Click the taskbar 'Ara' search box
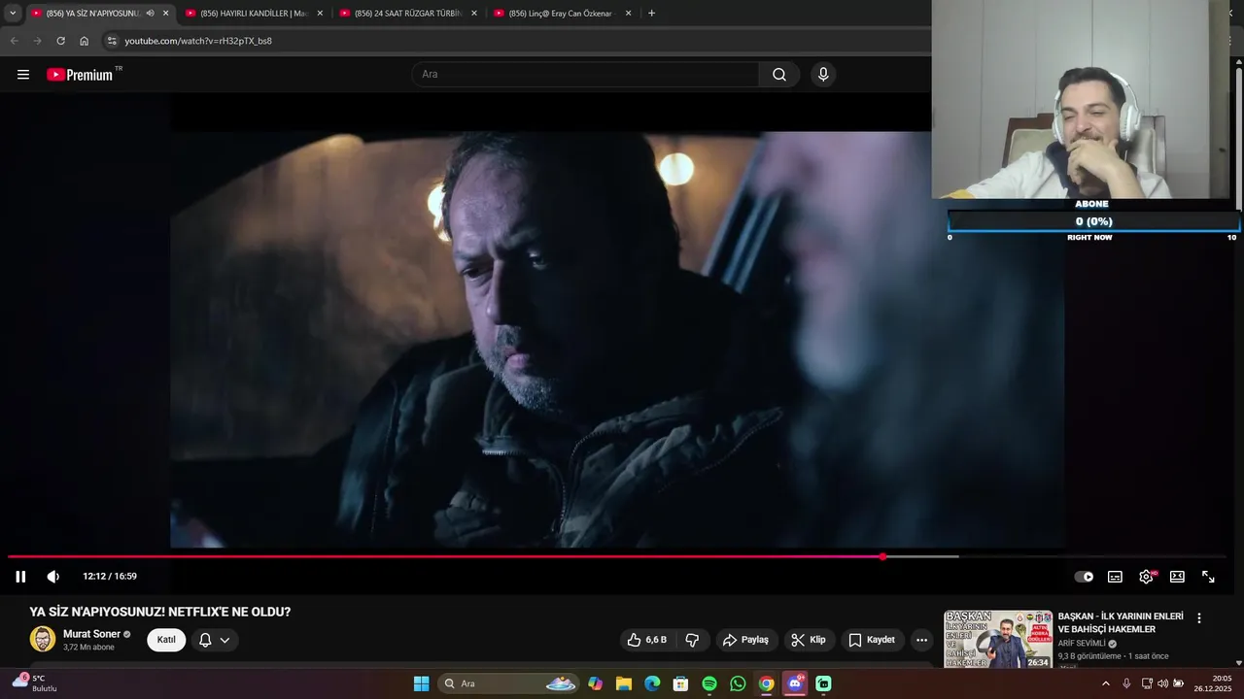Image resolution: width=1244 pixels, height=699 pixels. [509, 683]
